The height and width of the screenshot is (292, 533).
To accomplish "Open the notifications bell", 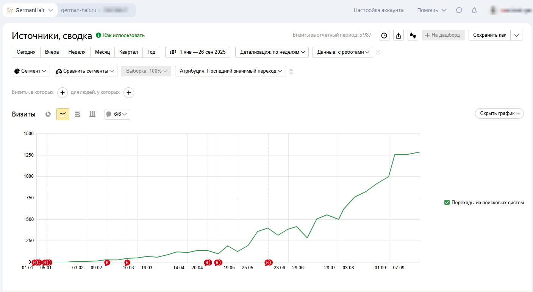I will point(474,10).
